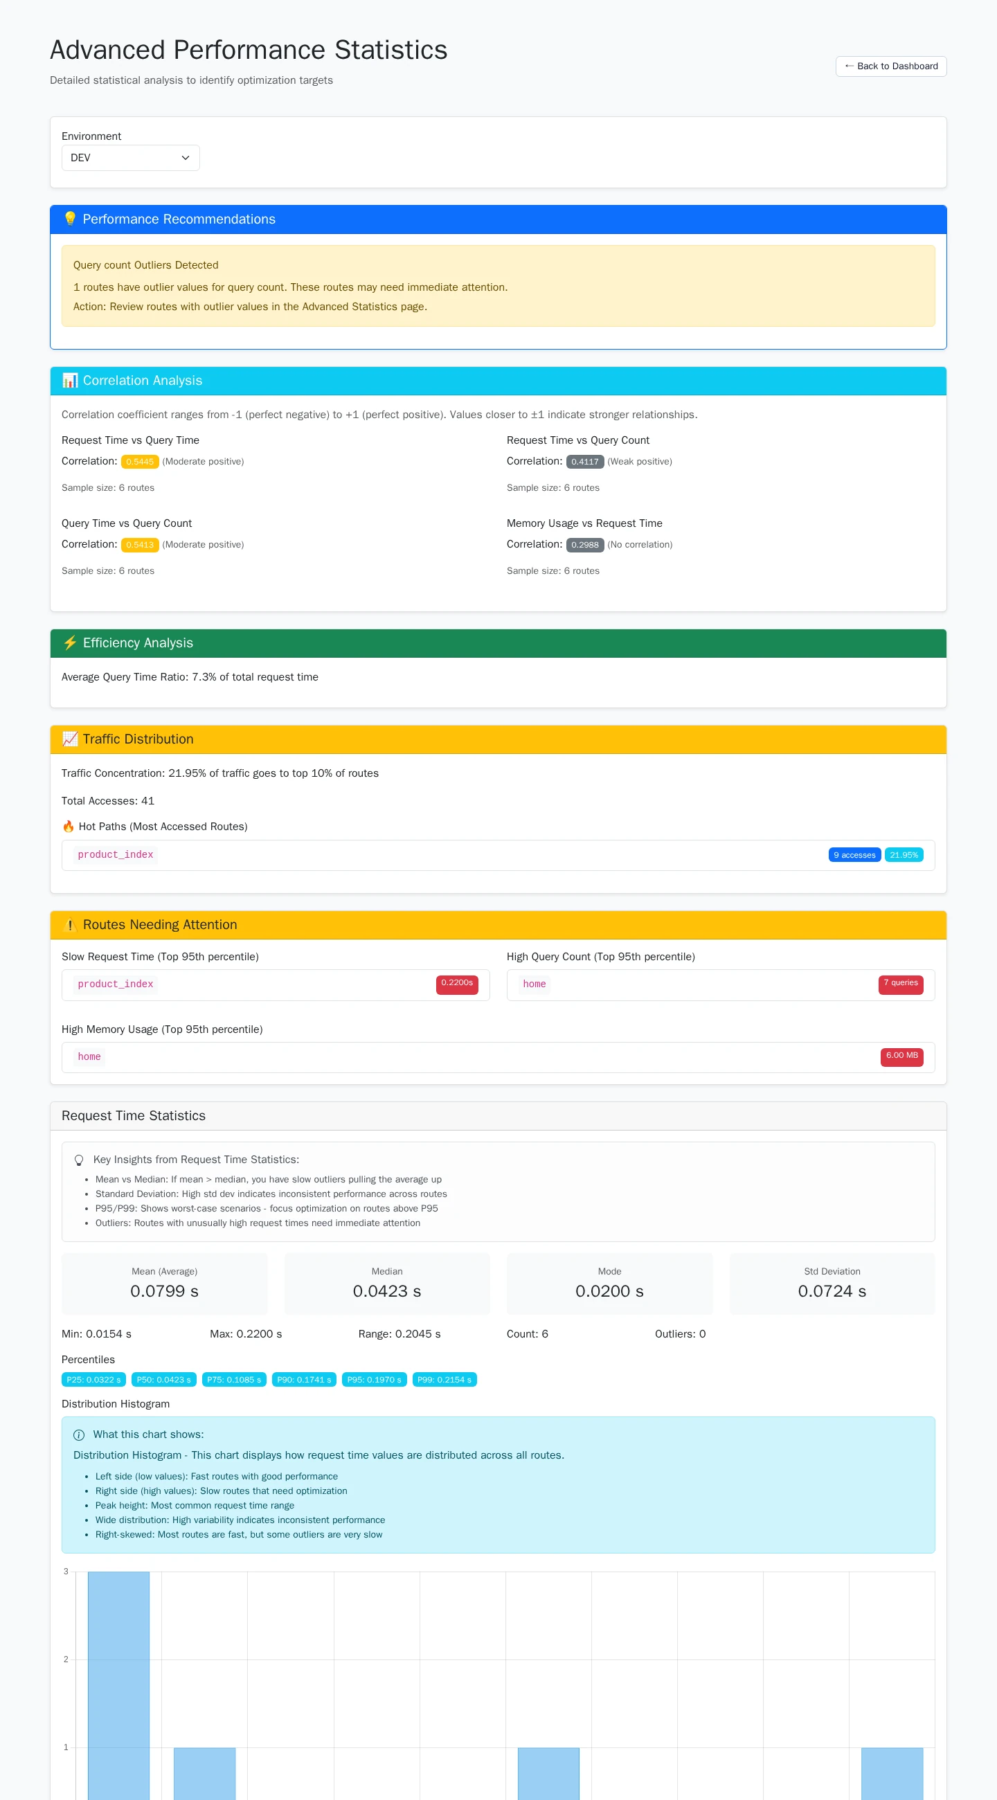Click the P90: 0.1741 s percentile badge
This screenshot has height=1800, width=997.
[304, 1379]
